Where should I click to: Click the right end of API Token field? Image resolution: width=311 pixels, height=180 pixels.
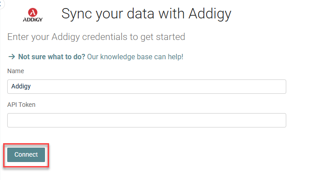coord(279,120)
